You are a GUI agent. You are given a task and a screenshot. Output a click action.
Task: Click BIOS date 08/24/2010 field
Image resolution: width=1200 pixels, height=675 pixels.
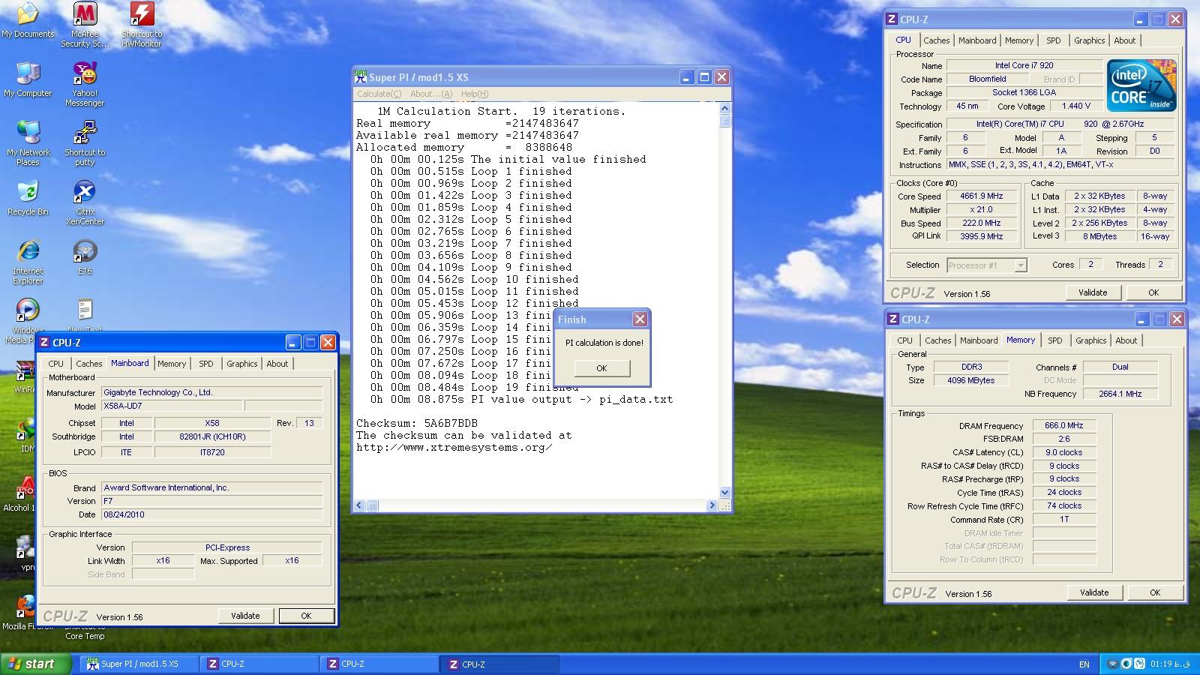[212, 514]
